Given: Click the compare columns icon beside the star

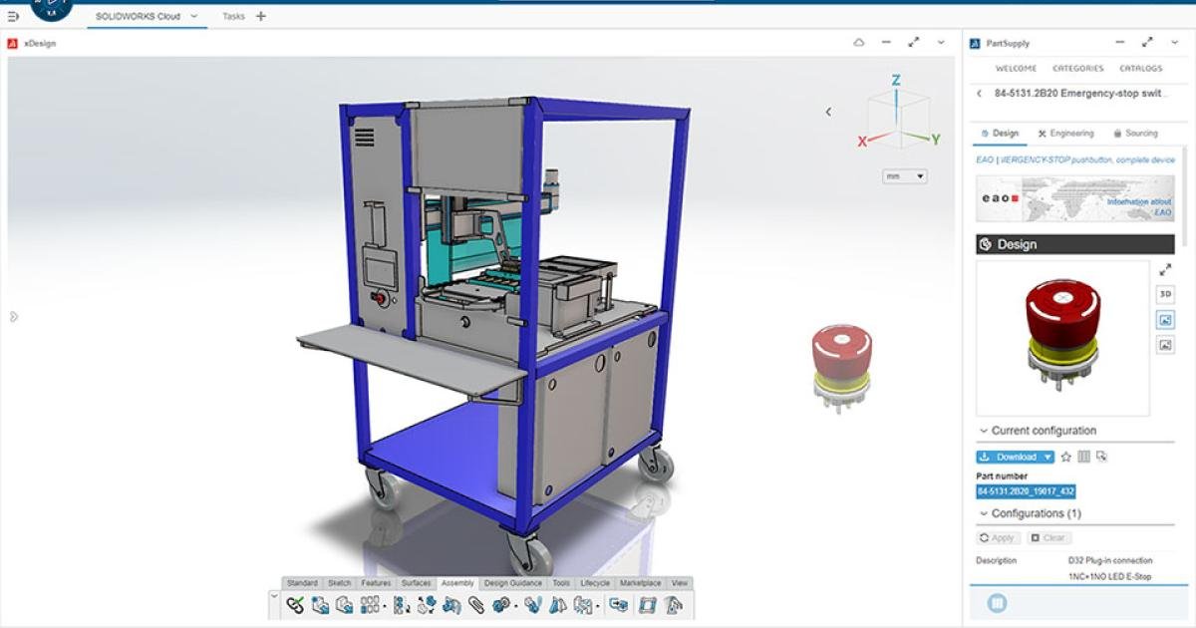Looking at the screenshot, I should (x=1083, y=457).
